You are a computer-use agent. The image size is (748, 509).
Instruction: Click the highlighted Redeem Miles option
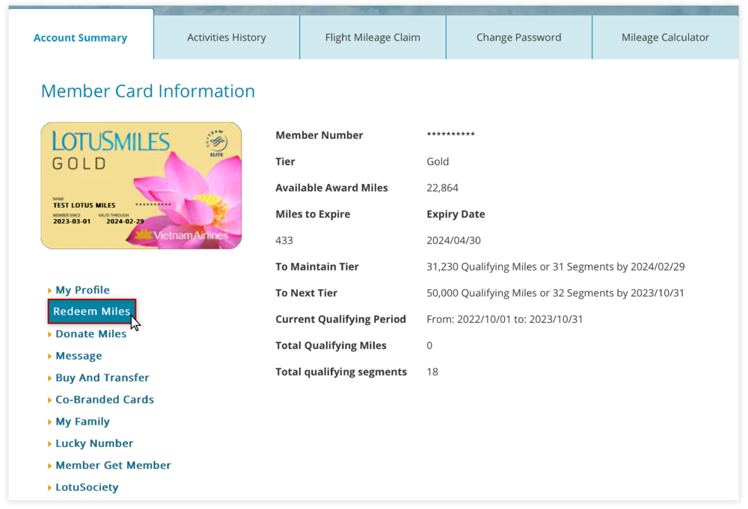pyautogui.click(x=91, y=311)
